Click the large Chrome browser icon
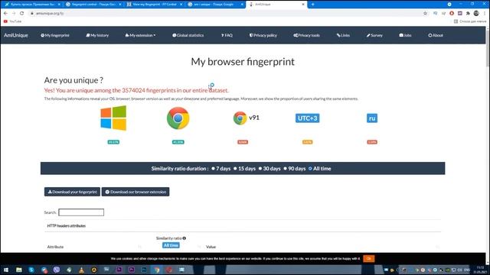490x275 pixels. click(x=178, y=118)
